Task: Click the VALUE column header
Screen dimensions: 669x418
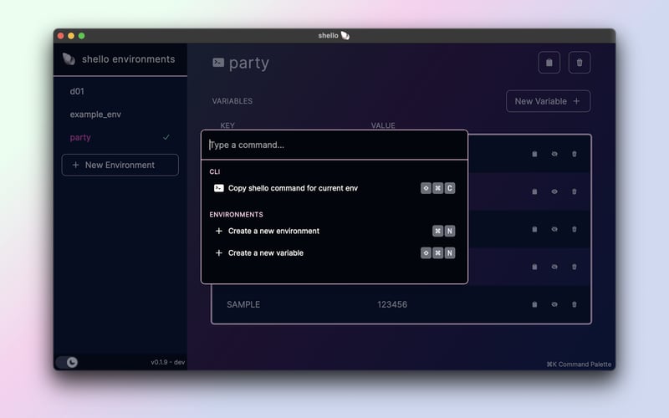Action: 383,125
